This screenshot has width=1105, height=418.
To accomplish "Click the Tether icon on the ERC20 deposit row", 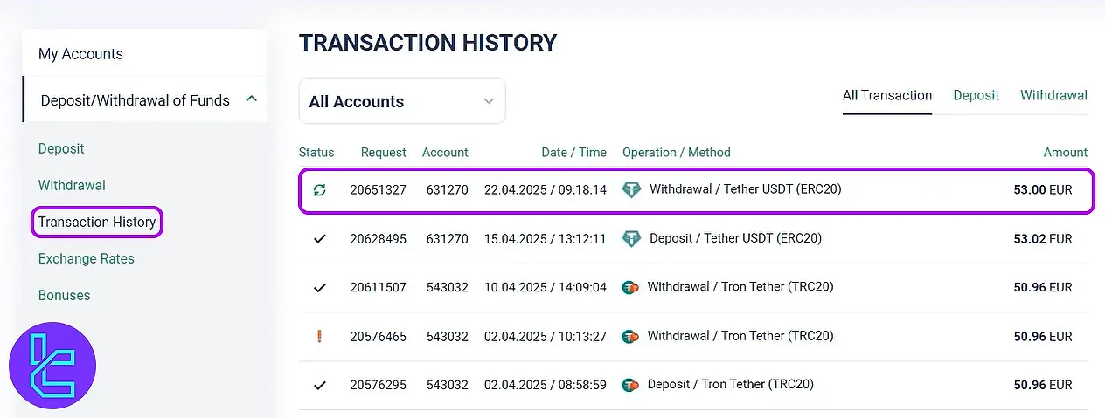I will pyautogui.click(x=631, y=238).
